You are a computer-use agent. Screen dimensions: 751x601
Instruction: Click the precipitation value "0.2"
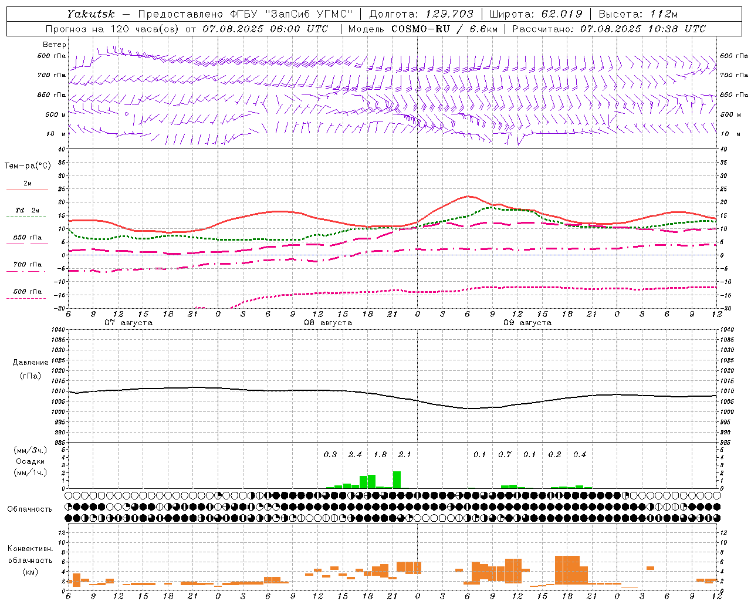554,454
